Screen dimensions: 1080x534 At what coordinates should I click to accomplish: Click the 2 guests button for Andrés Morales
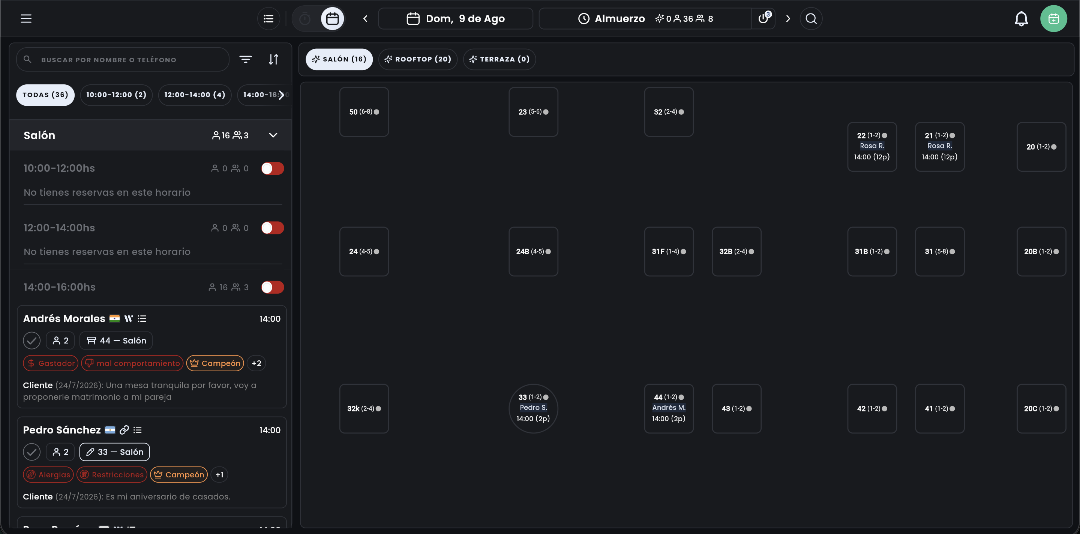(x=60, y=341)
